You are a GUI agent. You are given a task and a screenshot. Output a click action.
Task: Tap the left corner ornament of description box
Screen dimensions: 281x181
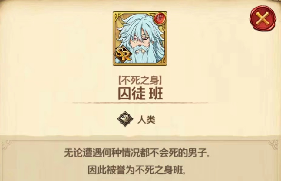point(6,145)
